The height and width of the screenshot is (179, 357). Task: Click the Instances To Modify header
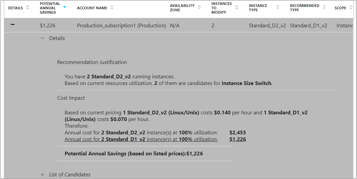tap(221, 8)
